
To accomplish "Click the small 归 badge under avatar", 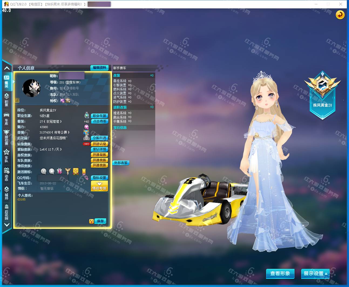I will (17, 100).
